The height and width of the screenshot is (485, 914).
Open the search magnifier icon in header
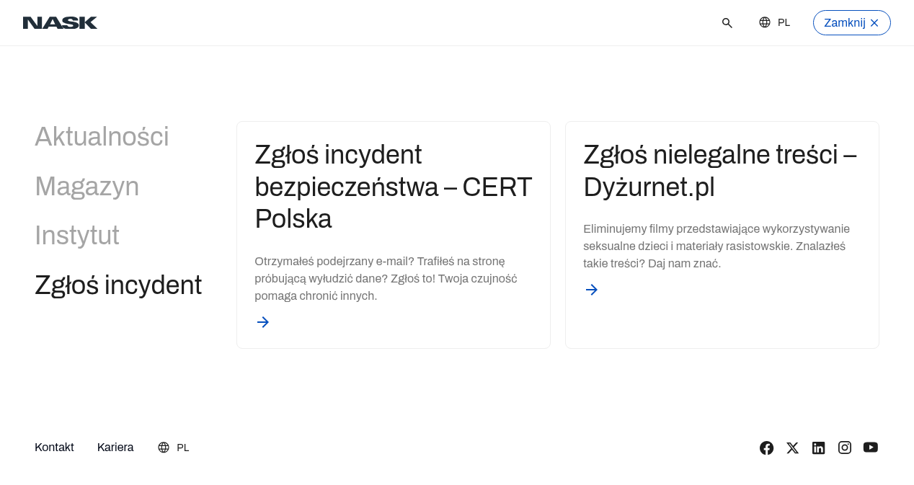(727, 23)
